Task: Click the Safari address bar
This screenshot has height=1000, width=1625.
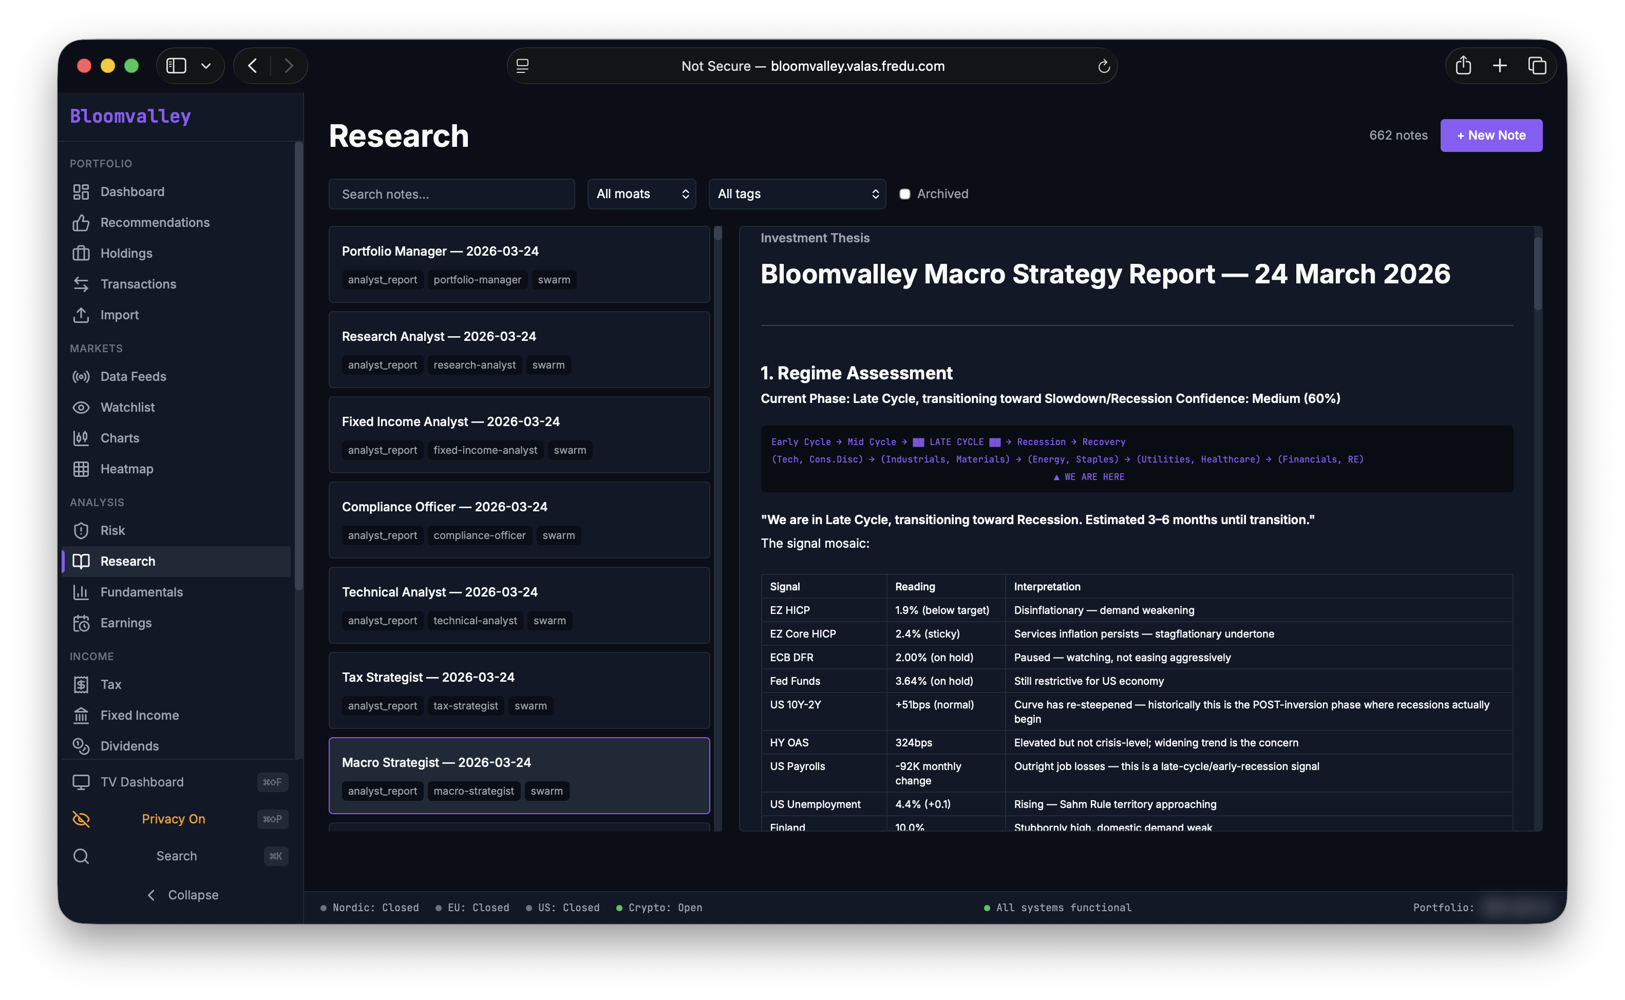Action: pos(812,66)
